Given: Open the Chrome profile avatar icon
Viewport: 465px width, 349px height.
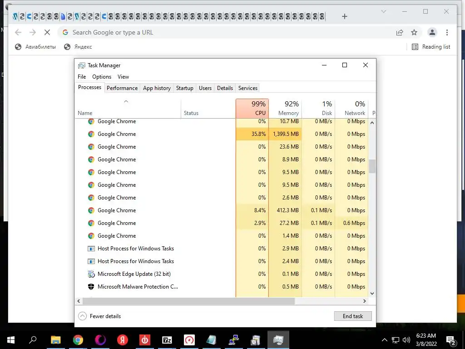Looking at the screenshot, I should [x=432, y=32].
